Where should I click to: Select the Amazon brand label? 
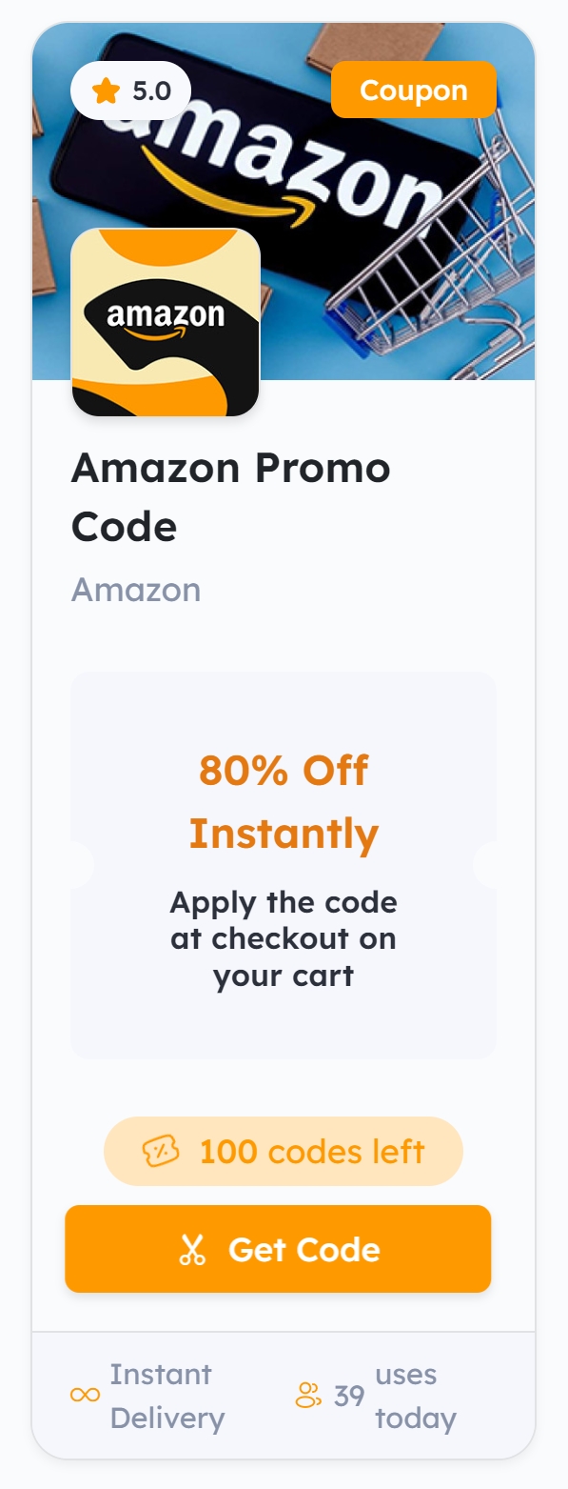(x=135, y=590)
